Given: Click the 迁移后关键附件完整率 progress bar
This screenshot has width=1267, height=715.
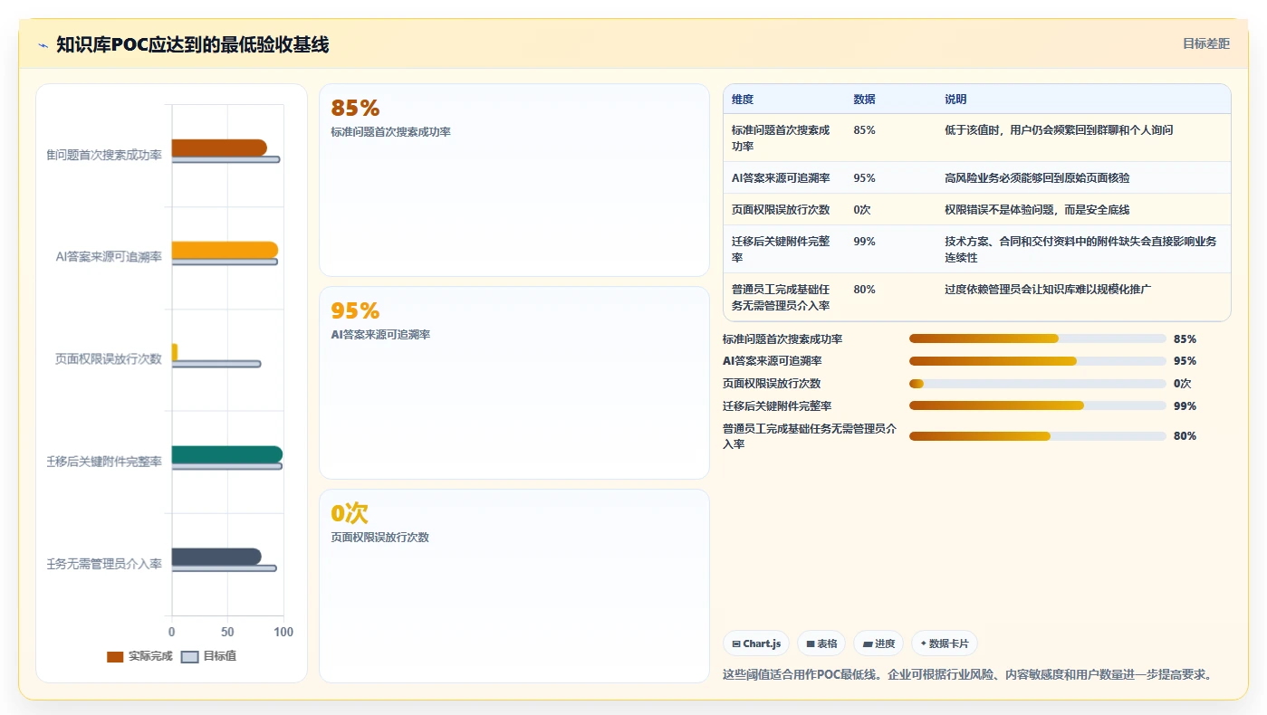Looking at the screenshot, I should 1037,405.
